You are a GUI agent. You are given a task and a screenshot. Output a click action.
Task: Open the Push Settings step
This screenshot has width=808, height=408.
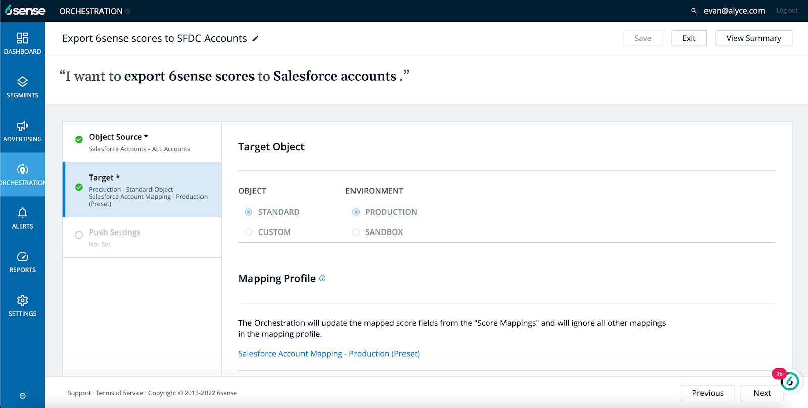pyautogui.click(x=142, y=238)
